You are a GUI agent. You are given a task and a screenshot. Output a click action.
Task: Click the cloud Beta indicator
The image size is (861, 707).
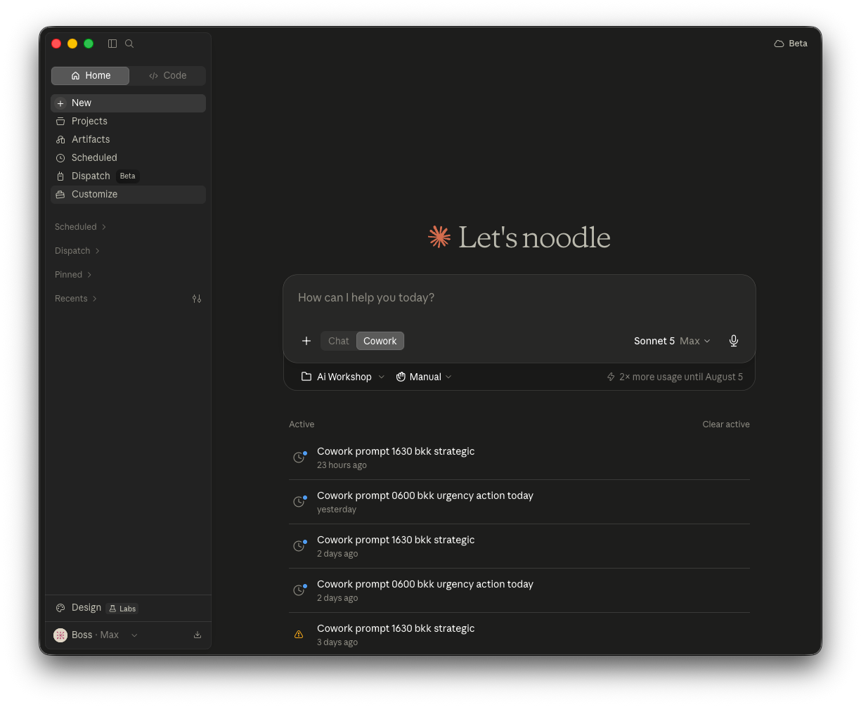click(791, 44)
